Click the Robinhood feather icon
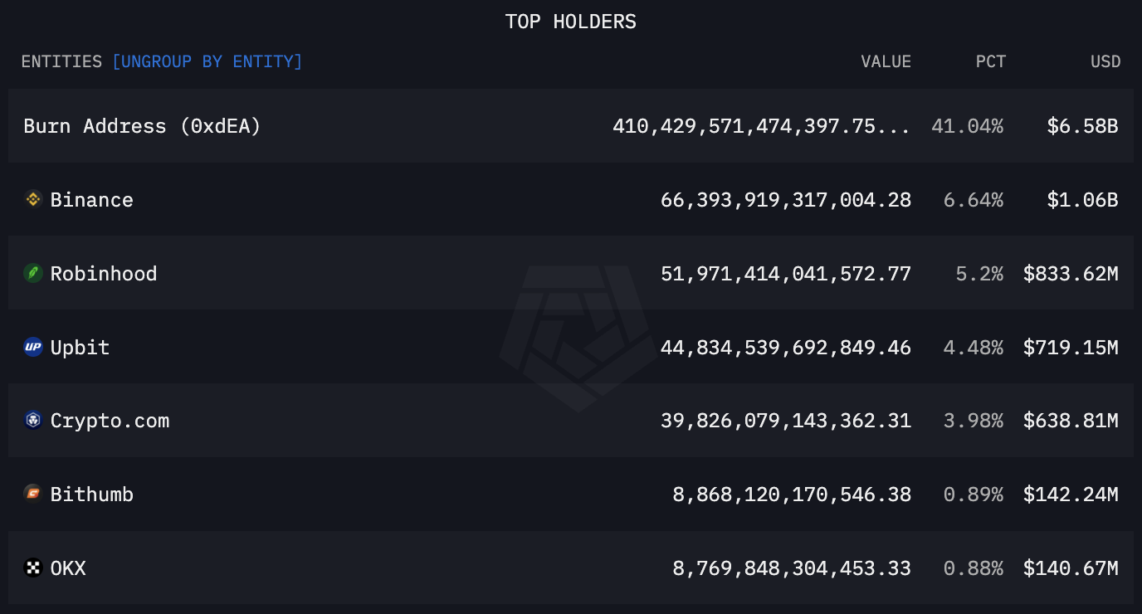Viewport: 1142px width, 614px height. 33,273
